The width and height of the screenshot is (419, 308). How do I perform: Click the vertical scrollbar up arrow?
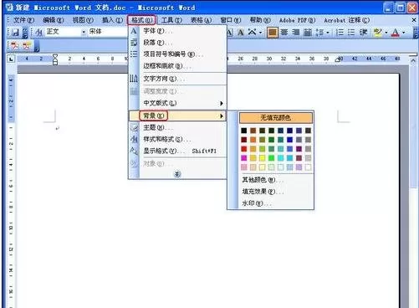413,60
